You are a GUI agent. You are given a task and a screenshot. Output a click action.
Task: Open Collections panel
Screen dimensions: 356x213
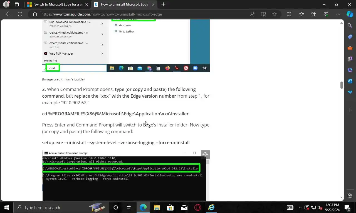click(314, 14)
